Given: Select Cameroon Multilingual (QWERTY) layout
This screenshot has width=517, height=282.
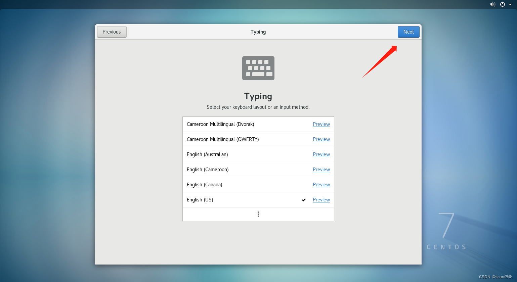Looking at the screenshot, I should click(258, 139).
